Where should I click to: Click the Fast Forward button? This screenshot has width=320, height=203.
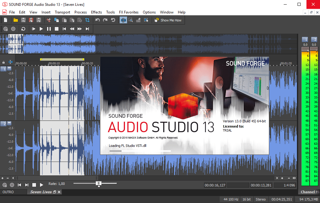[x=80, y=29]
